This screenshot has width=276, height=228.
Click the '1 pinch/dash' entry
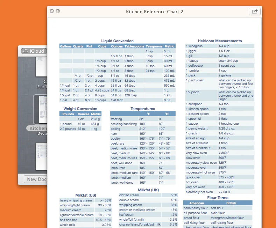click(x=195, y=80)
